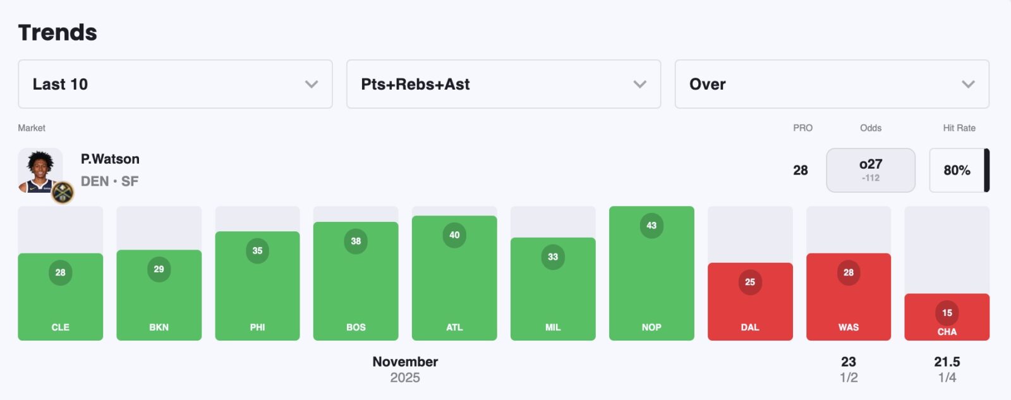Select the CLE game bar
The width and height of the screenshot is (1011, 400).
point(60,297)
